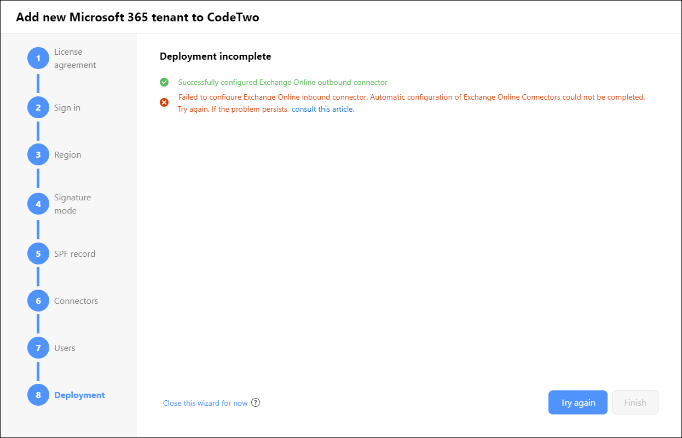Select the Signature mode step label
Screen dimensions: 682x438
point(72,204)
